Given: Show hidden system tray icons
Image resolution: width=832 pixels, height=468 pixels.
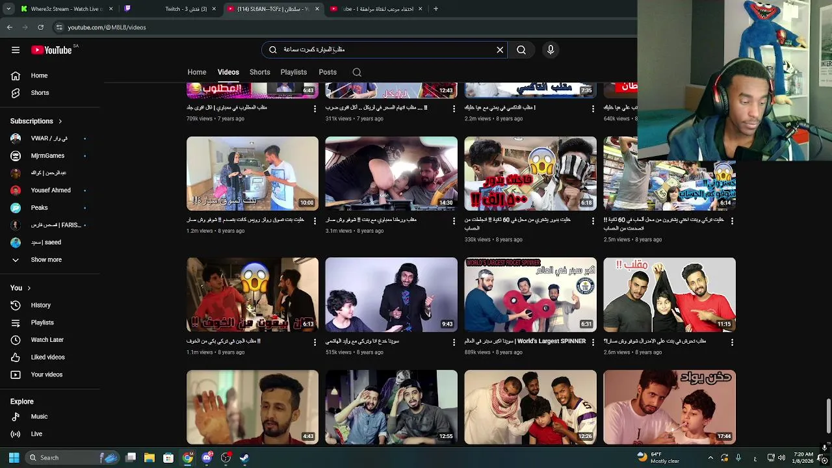Looking at the screenshot, I should tap(710, 458).
